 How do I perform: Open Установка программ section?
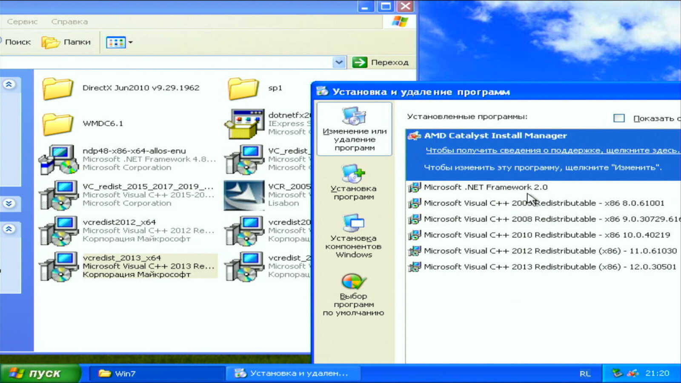[x=353, y=183]
